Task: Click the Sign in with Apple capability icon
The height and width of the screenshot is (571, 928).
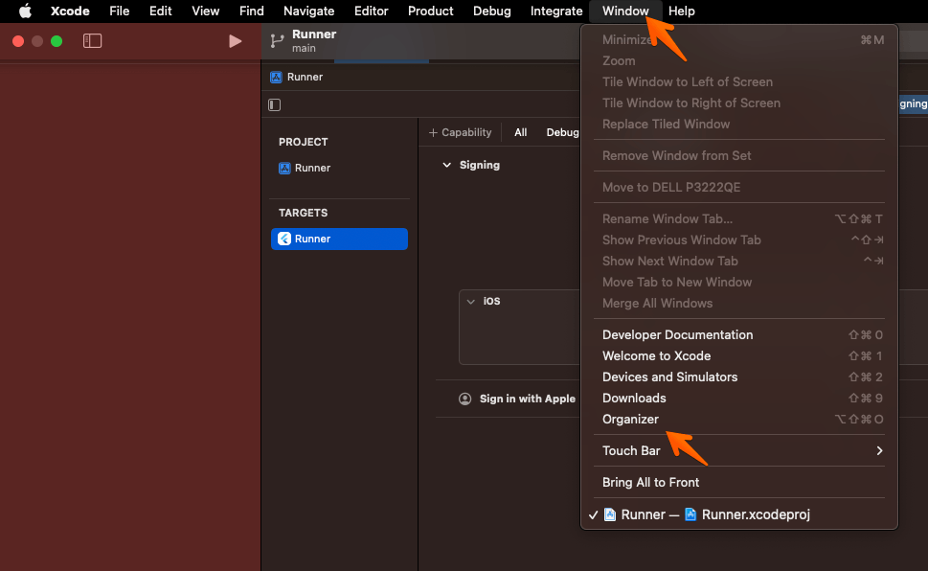Action: click(465, 399)
